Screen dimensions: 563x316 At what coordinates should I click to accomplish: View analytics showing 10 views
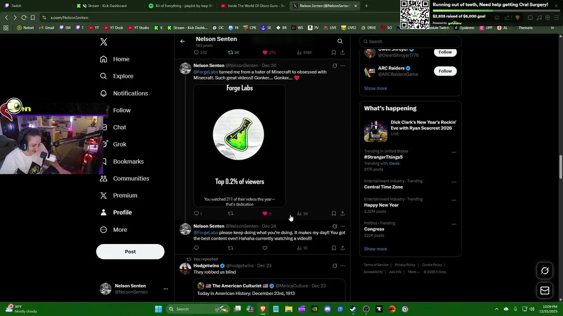coord(302,248)
